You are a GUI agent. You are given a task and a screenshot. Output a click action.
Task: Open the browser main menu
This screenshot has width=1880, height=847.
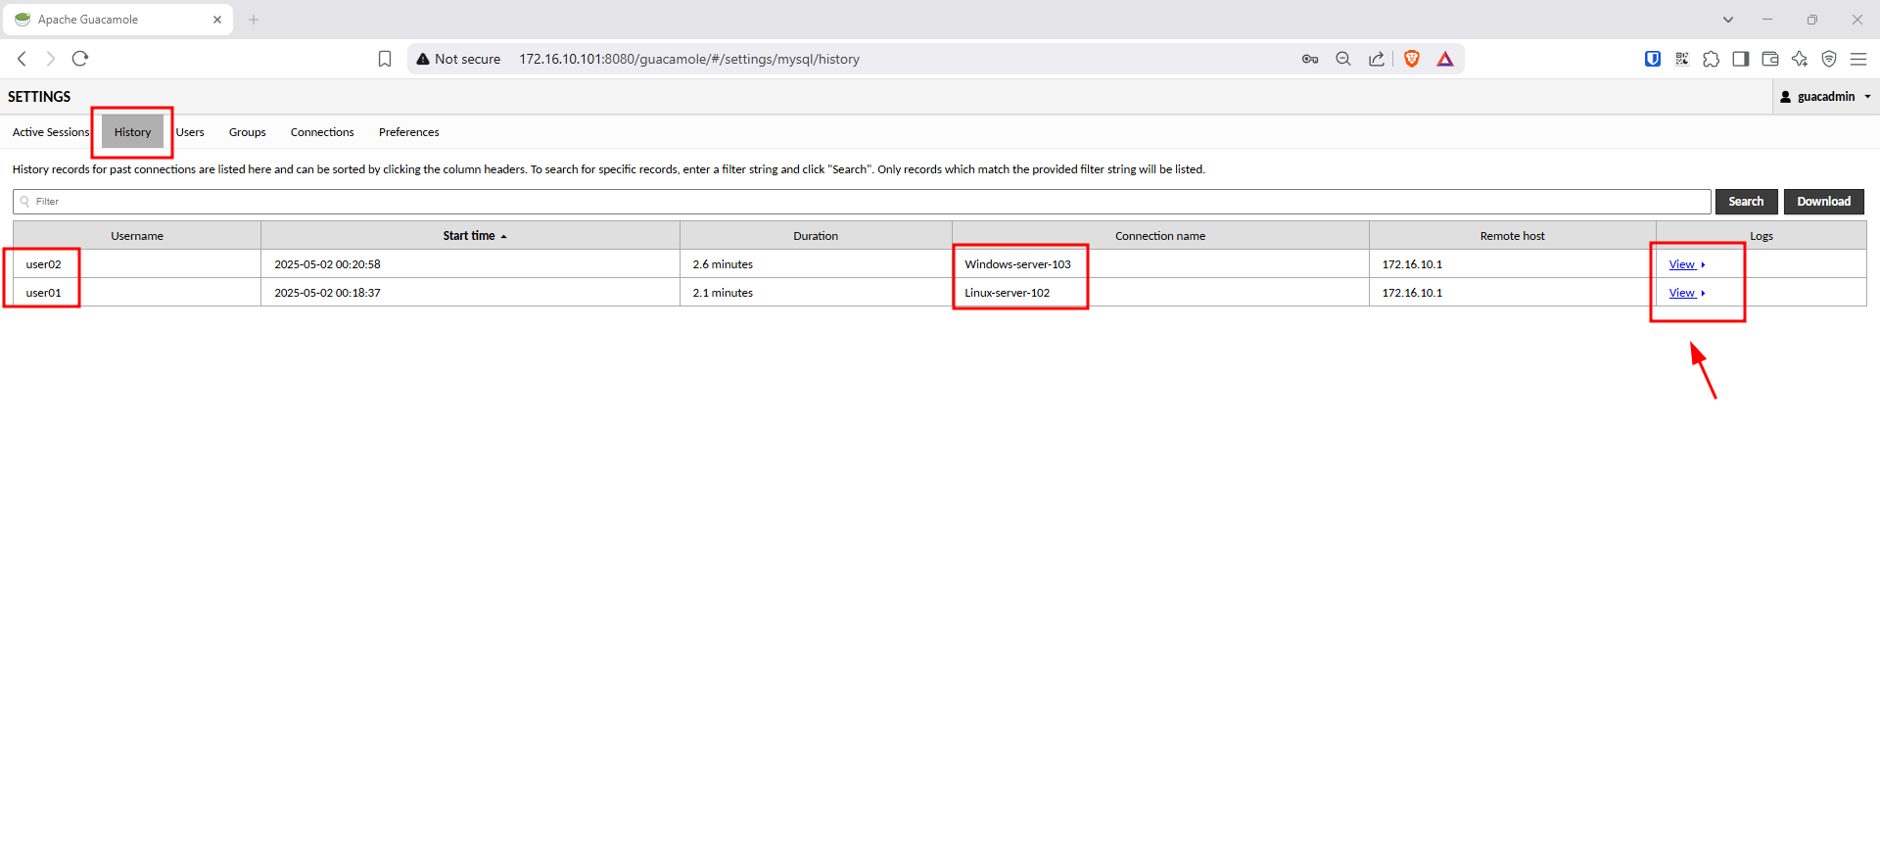click(x=1858, y=59)
